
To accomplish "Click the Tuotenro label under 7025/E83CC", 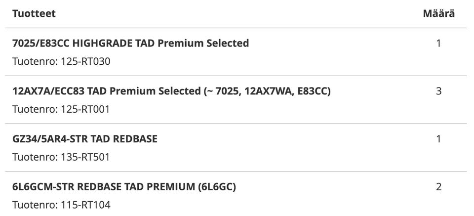I will (x=35, y=61).
